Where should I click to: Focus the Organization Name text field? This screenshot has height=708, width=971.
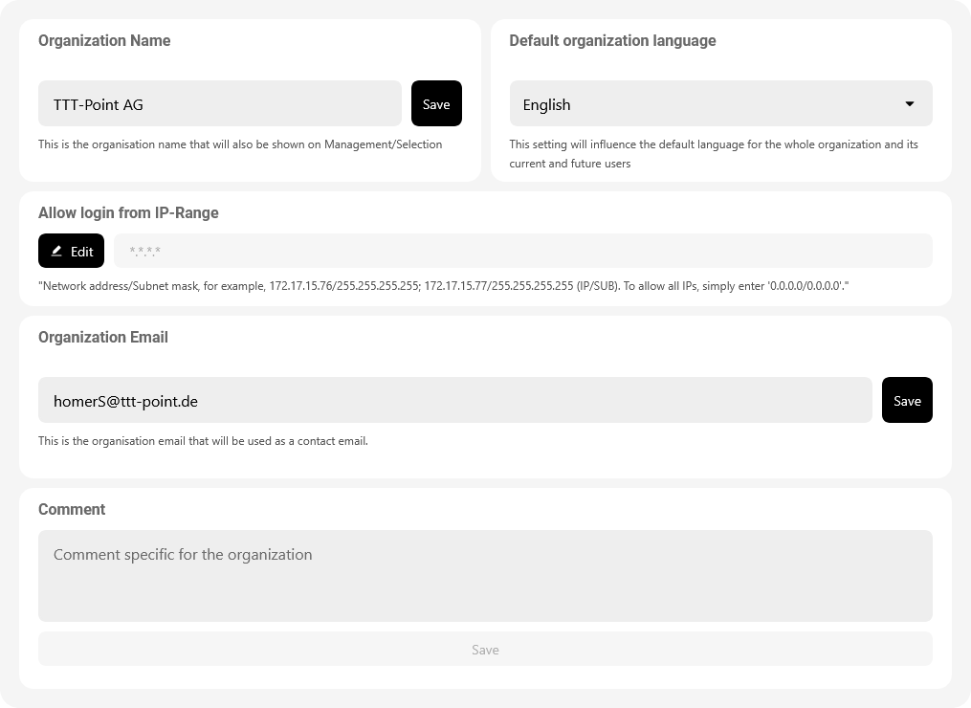coord(220,103)
